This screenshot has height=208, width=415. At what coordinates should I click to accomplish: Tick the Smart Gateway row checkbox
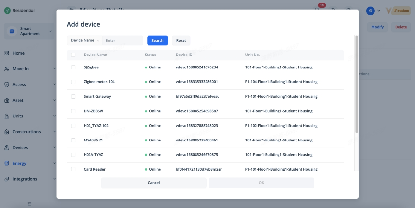tap(73, 97)
